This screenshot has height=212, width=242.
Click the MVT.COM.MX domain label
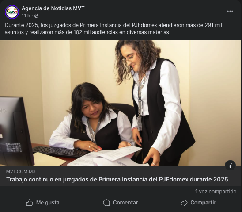[21, 171]
